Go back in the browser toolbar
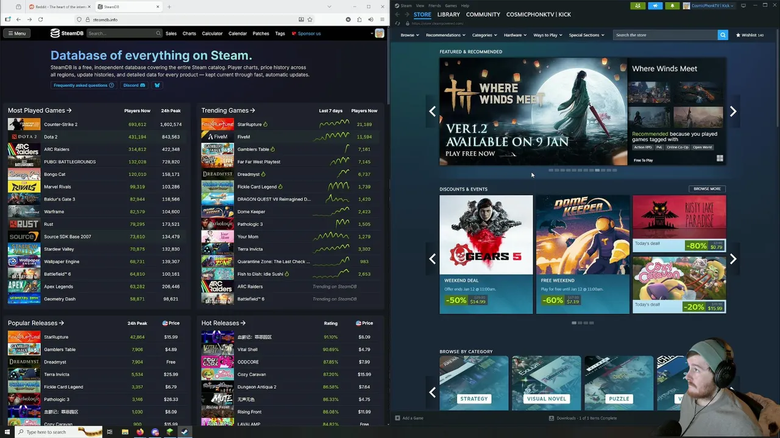The image size is (780, 438). click(19, 19)
